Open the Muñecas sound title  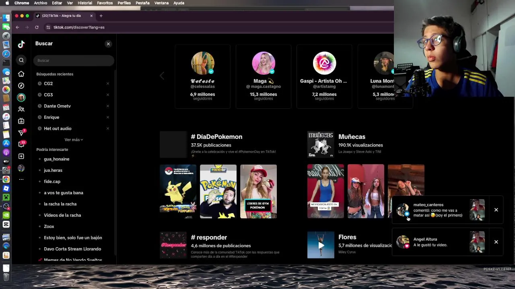point(352,137)
